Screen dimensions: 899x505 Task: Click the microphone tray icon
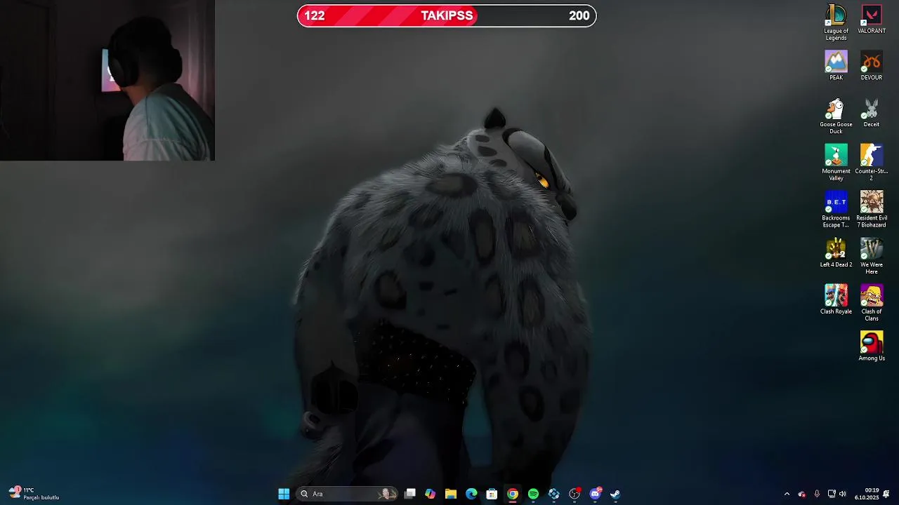tap(817, 494)
